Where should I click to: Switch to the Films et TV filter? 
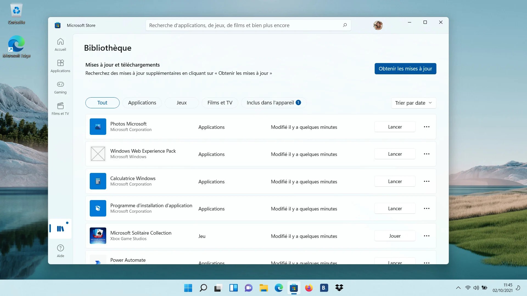[x=220, y=103]
